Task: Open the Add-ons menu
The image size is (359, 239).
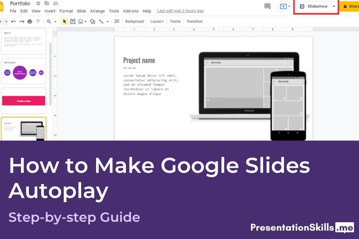Action: [131, 11]
